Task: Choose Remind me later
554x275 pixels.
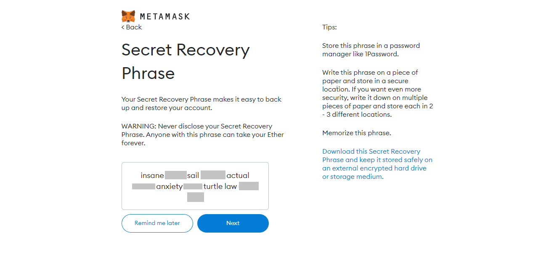Action: 157,223
